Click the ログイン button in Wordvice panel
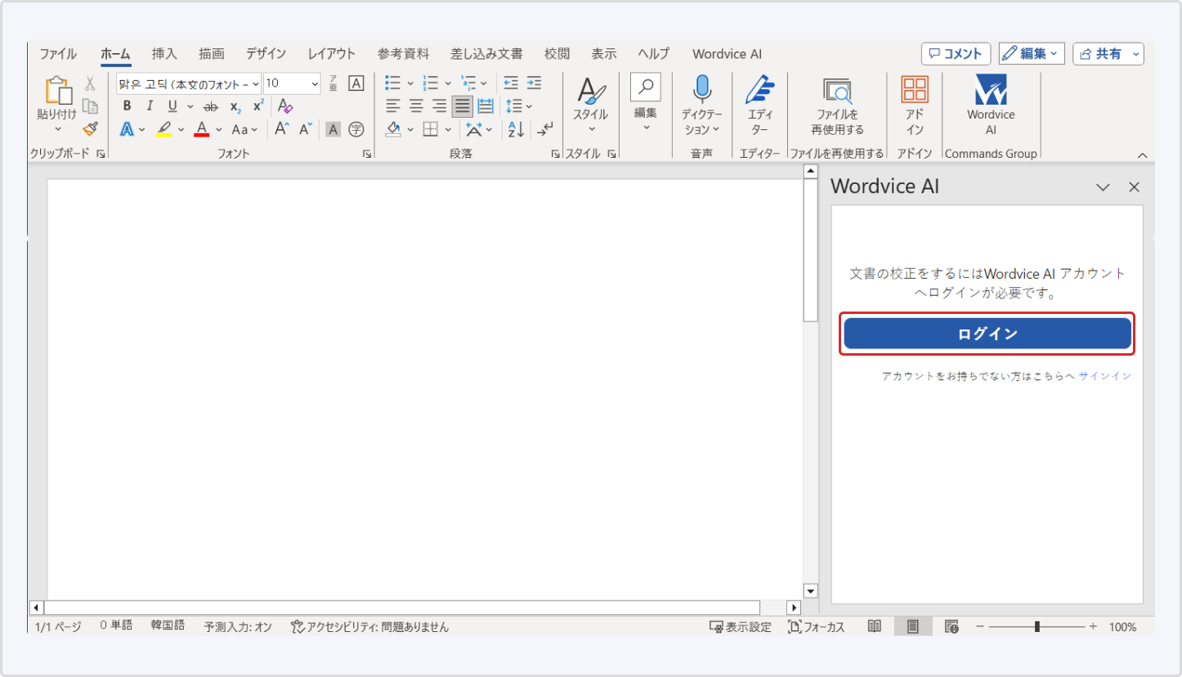The width and height of the screenshot is (1182, 677). click(987, 334)
